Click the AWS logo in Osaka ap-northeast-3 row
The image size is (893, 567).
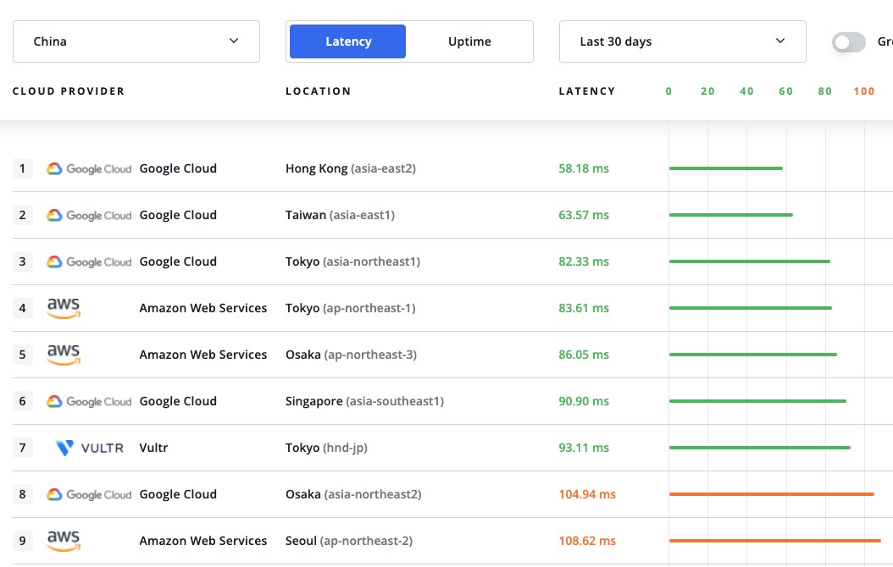pyautogui.click(x=64, y=355)
